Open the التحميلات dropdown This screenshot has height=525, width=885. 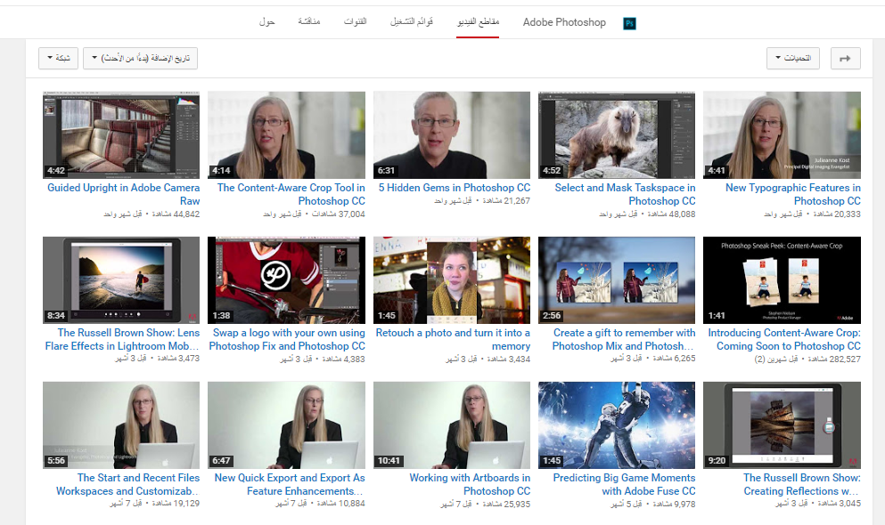point(793,58)
